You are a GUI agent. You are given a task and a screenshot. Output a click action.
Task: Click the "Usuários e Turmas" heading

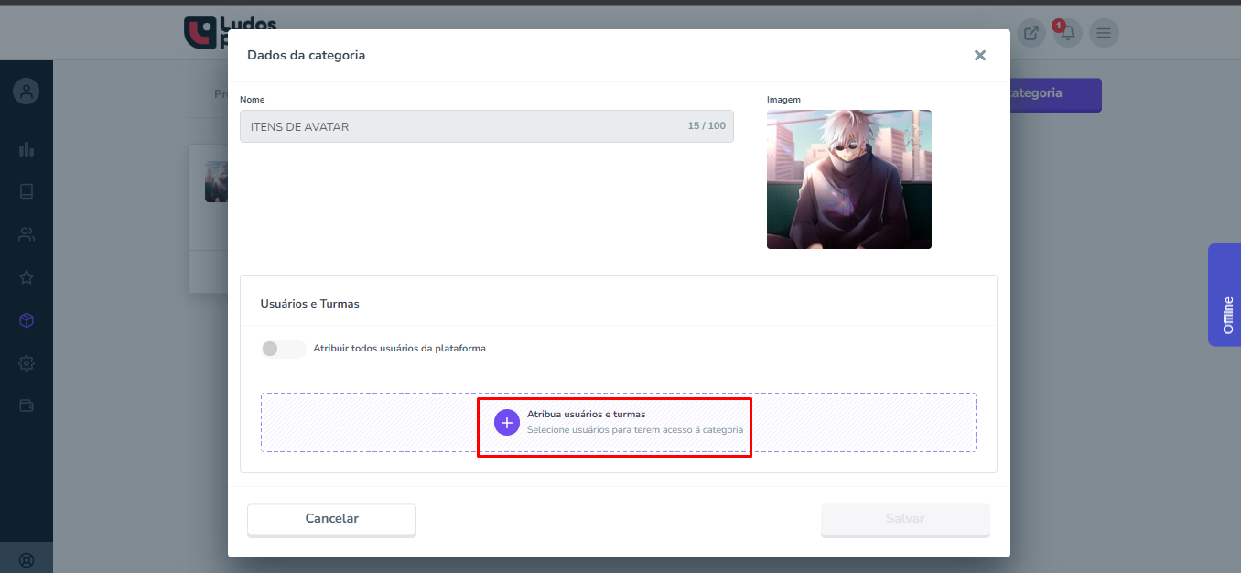click(x=310, y=304)
